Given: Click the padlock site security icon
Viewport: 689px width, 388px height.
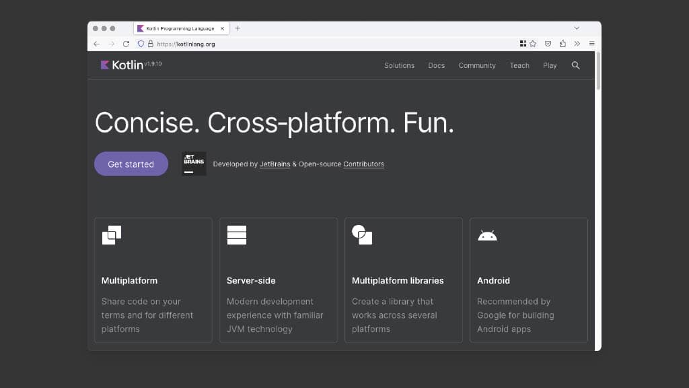Looking at the screenshot, I should (150, 44).
